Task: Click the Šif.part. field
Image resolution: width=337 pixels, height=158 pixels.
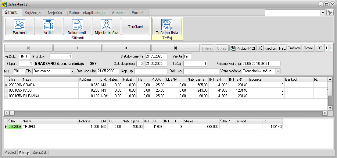Action: tap(26, 64)
